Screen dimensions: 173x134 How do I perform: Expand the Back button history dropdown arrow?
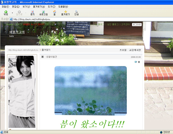12,13
